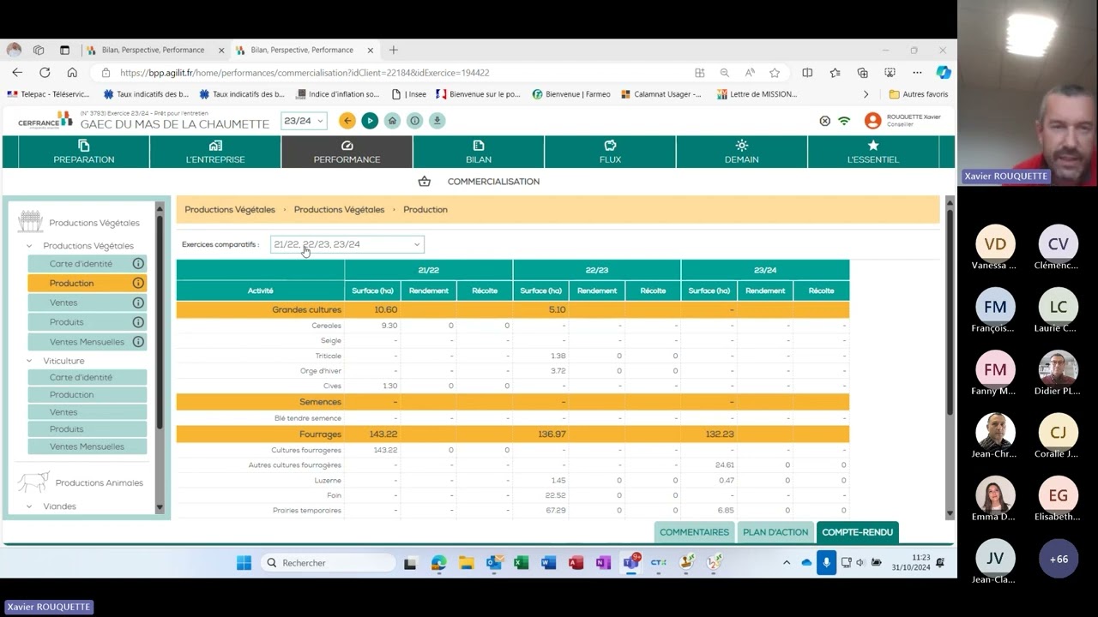Open Microsoft Teams from the taskbar
This screenshot has width=1098, height=617.
[630, 563]
